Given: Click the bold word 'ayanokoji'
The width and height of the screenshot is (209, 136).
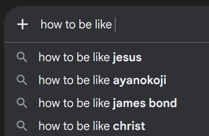Looking at the screenshot, I should coord(139,81).
